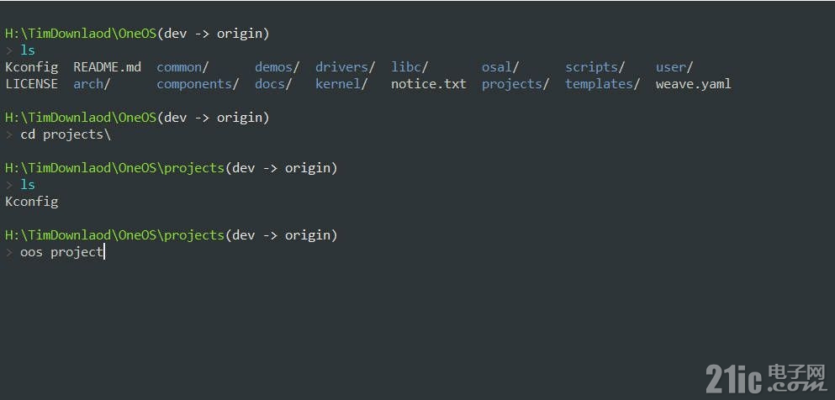Click the templates/ folder entry
This screenshot has height=400, width=835.
click(602, 84)
